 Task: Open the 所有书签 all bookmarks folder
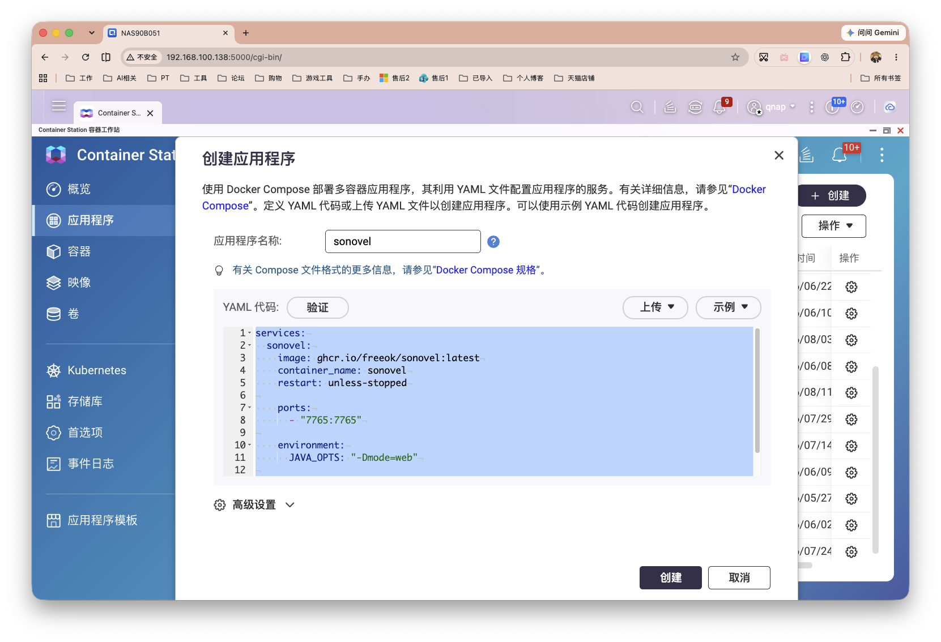coord(880,78)
